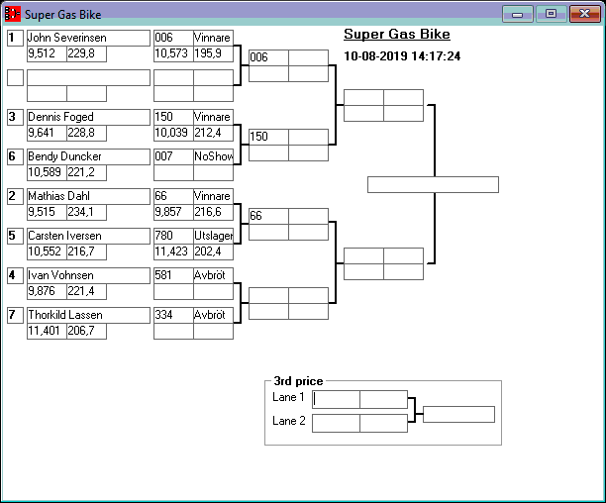Select the Carsten Iversen name field

click(87, 236)
